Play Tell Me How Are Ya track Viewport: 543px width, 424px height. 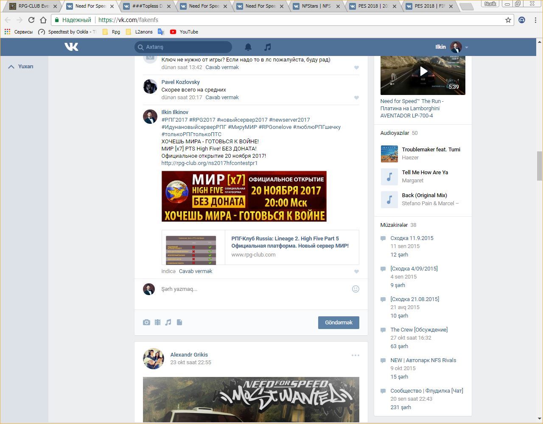tap(389, 177)
